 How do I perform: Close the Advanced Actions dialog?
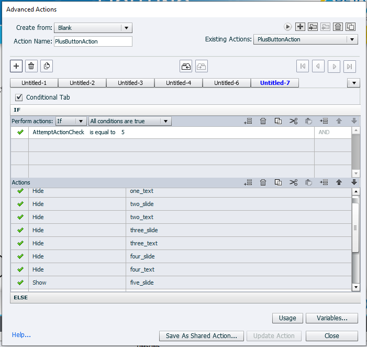point(331,336)
